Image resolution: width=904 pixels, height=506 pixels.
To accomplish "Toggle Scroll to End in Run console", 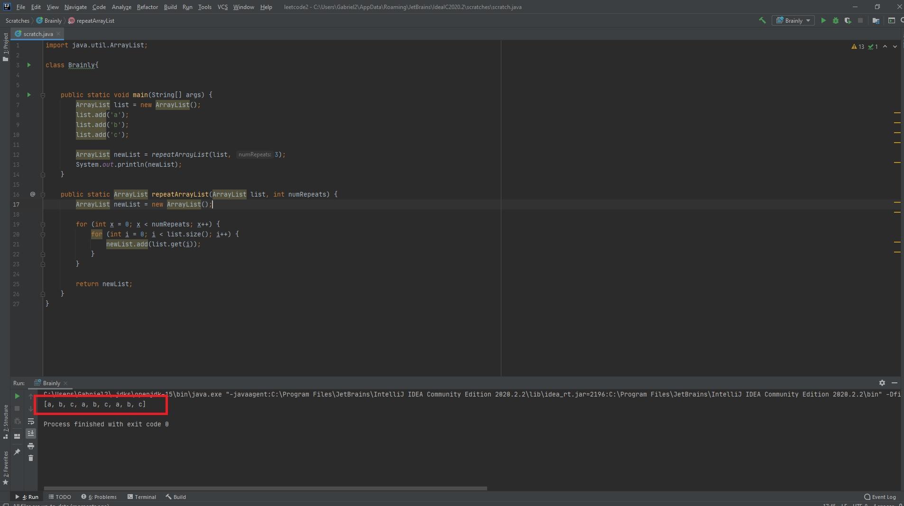I will (x=31, y=434).
